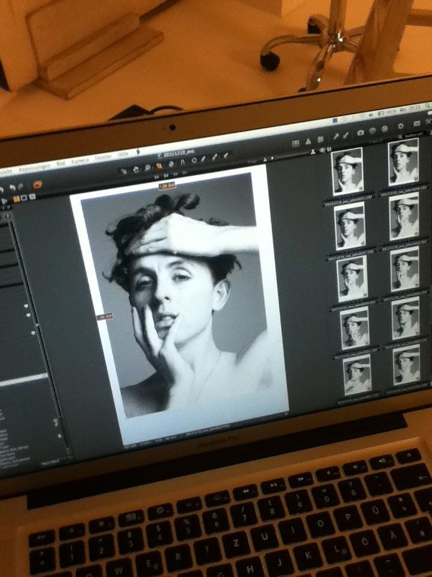
Task: Select the pointer cursor tool
Action: click(124, 170)
